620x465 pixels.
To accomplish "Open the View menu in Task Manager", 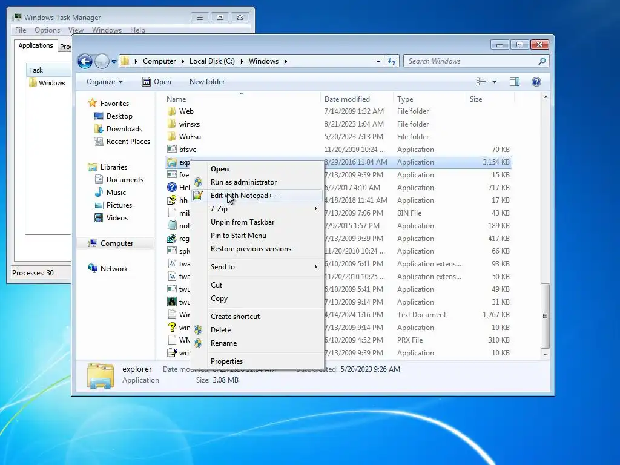I will coord(76,30).
